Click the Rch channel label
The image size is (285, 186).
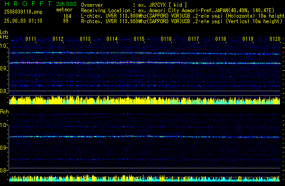tap(5, 112)
